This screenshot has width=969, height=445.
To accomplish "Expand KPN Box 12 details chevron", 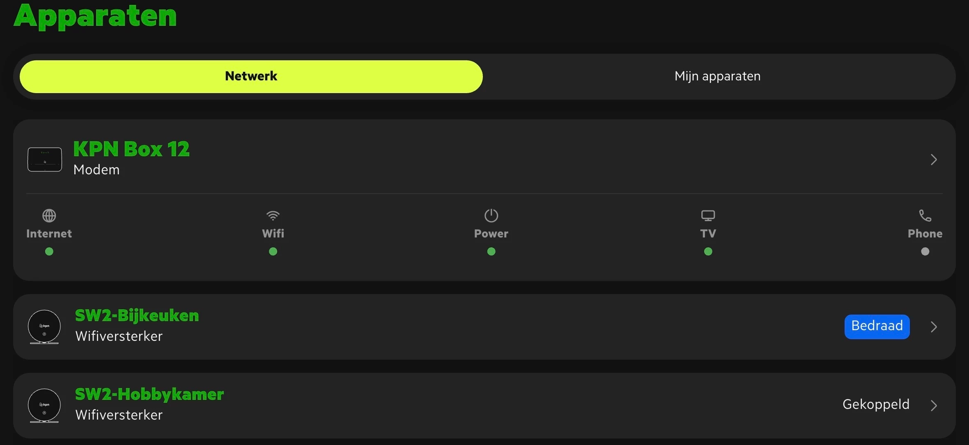I will [x=934, y=160].
